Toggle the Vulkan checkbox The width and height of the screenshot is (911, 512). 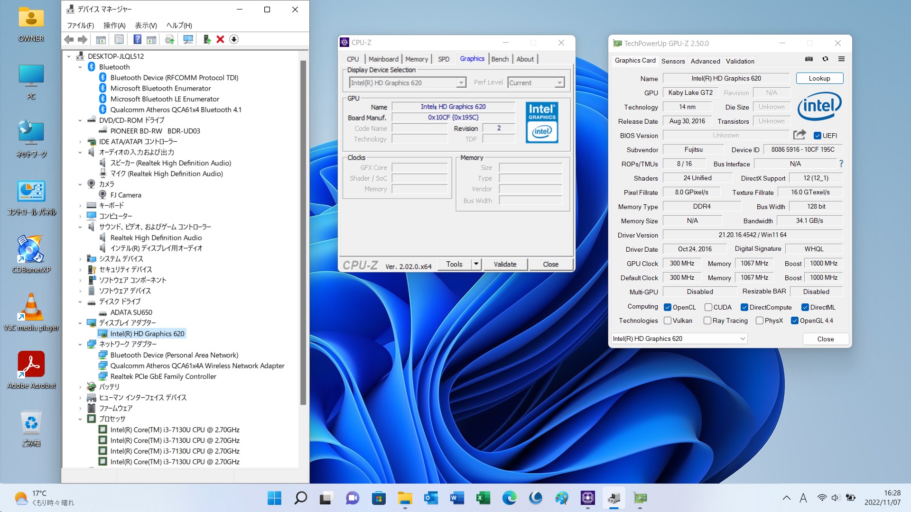(x=668, y=320)
